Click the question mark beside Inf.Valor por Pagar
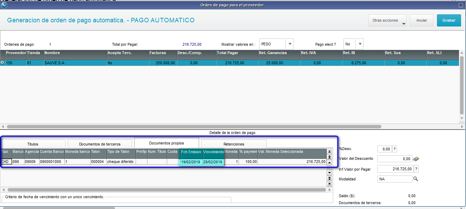Image resolution: width=466 pixels, height=209 pixels. pyautogui.click(x=416, y=169)
